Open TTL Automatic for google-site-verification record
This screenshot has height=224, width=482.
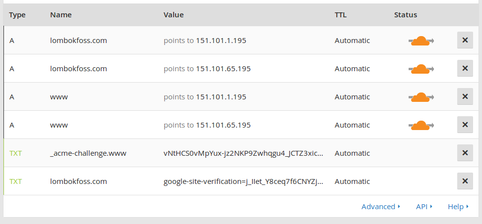(x=352, y=181)
